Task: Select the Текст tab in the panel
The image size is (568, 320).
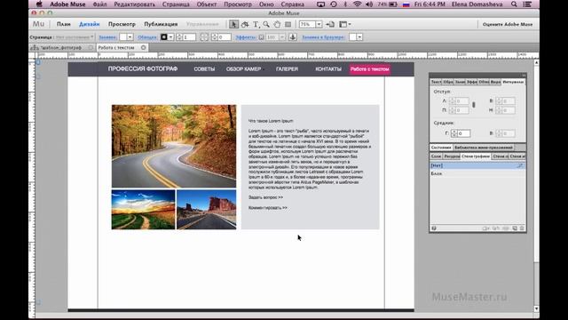Action: point(436,82)
